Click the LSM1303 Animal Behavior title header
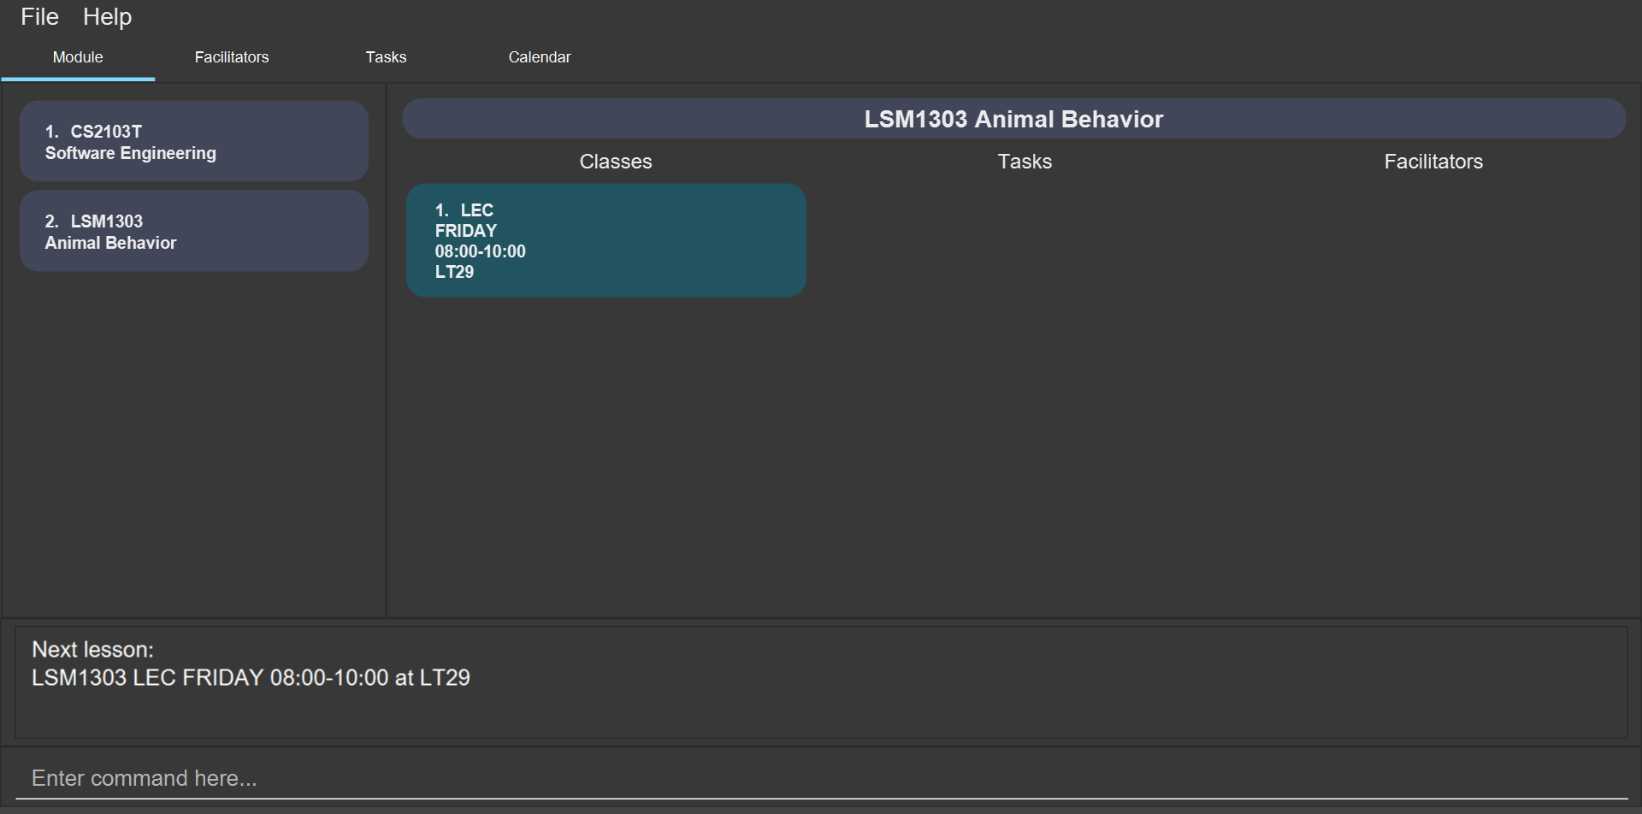Screen dimensions: 1642x814 1013,119
